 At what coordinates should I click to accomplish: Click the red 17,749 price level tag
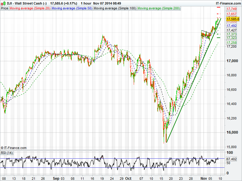231,9
